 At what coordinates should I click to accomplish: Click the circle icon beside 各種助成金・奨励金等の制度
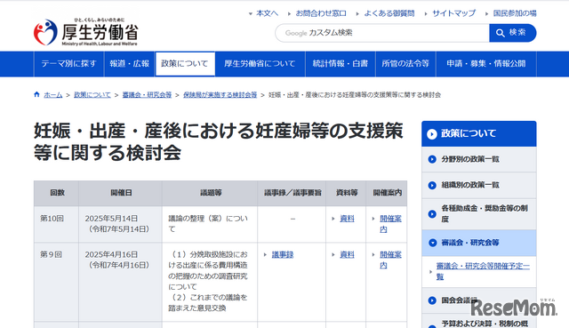432,213
